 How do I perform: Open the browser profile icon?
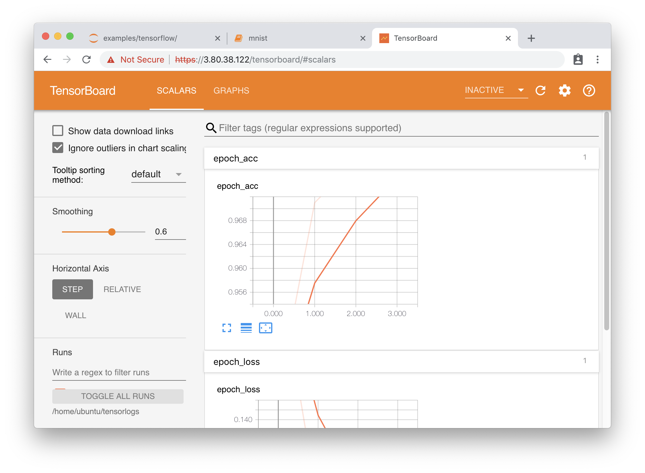[578, 60]
